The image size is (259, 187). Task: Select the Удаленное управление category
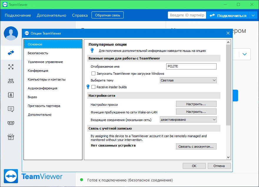tap(53, 62)
